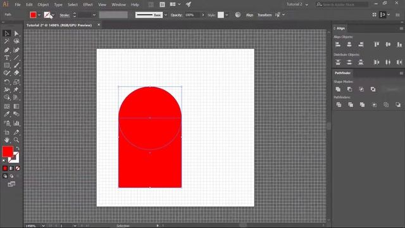
Task: Click the Minus Back pathfinder
Action: [398, 104]
